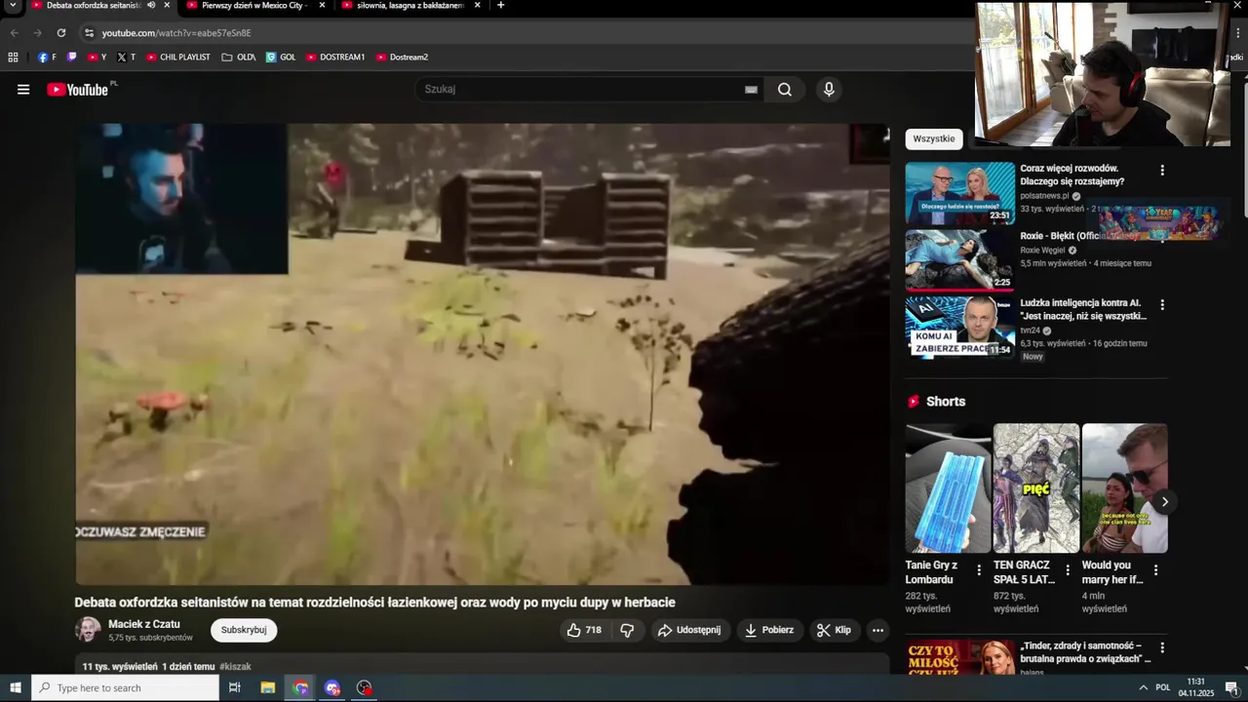Open Task View on the taskbar
This screenshot has width=1248, height=702.
235,687
